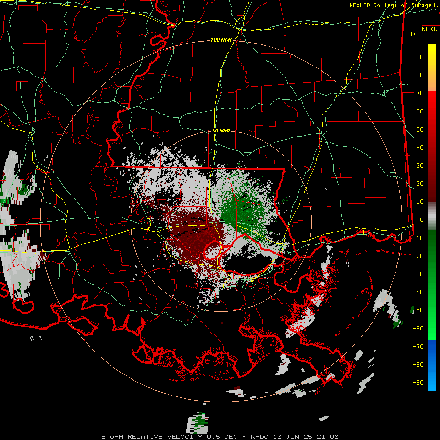Click the -10 scale value
The image size is (440, 440).
[418, 238]
